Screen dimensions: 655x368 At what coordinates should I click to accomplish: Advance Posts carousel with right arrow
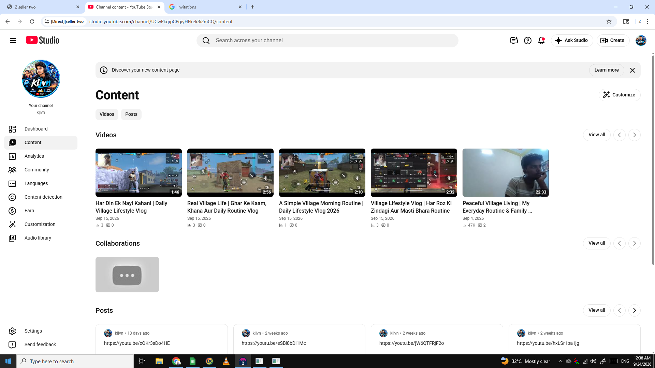coord(635,310)
